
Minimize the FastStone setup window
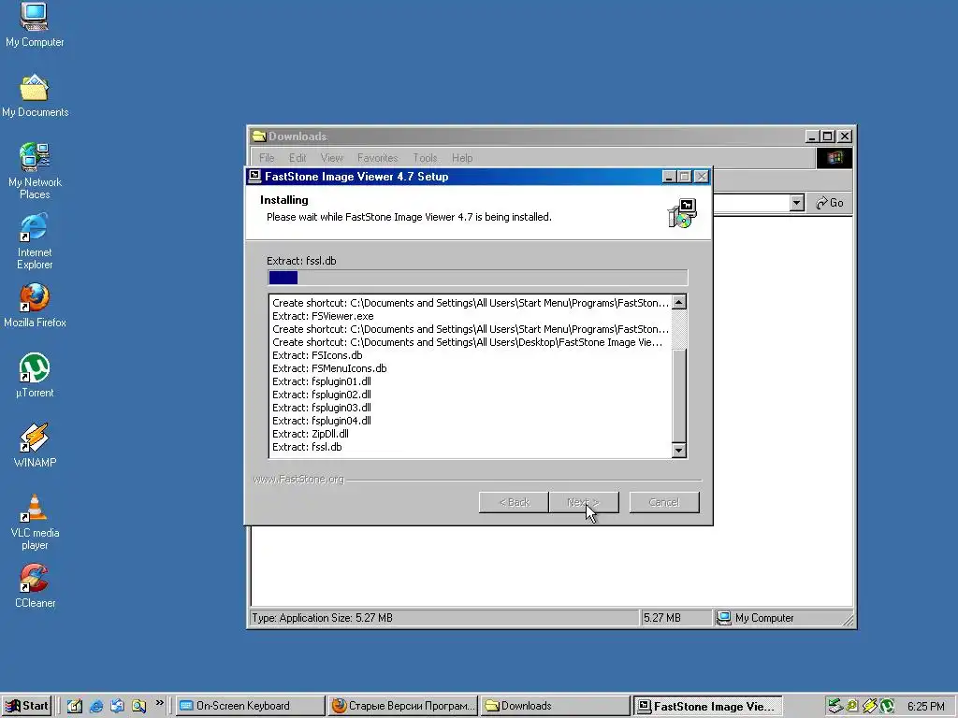click(669, 177)
